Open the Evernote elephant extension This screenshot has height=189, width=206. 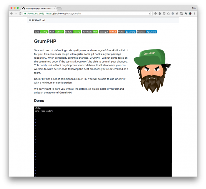coord(186,14)
